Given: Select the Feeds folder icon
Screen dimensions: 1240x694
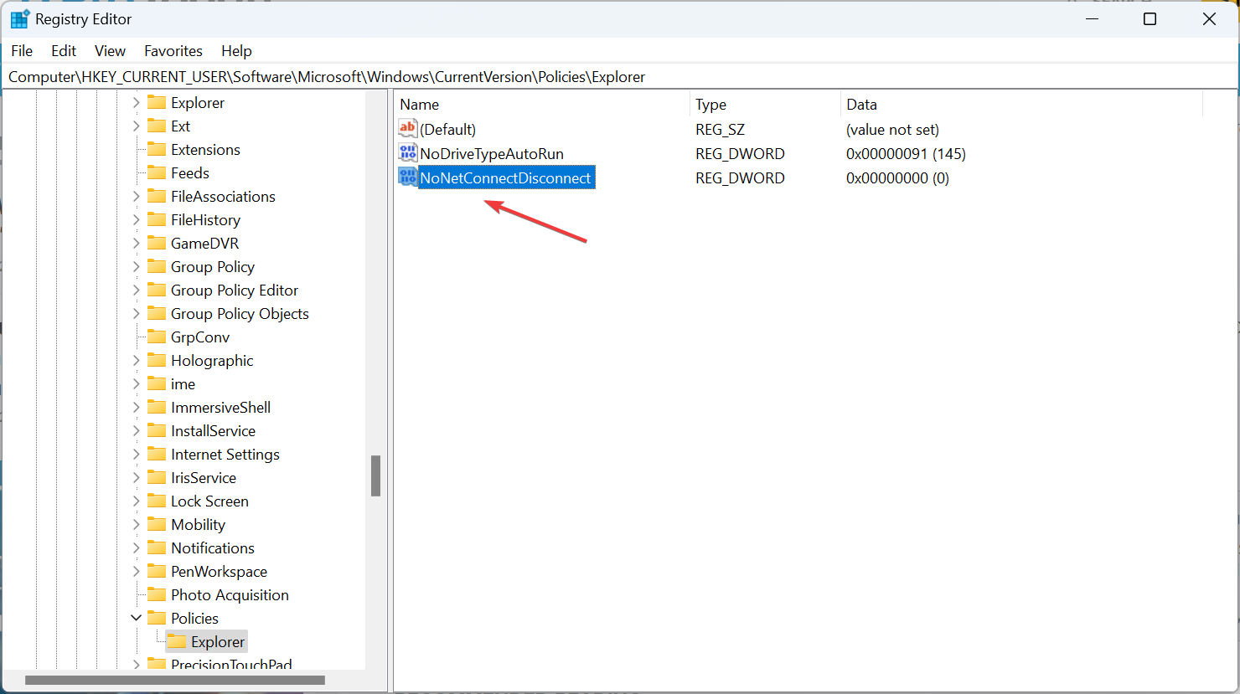Looking at the screenshot, I should (157, 172).
